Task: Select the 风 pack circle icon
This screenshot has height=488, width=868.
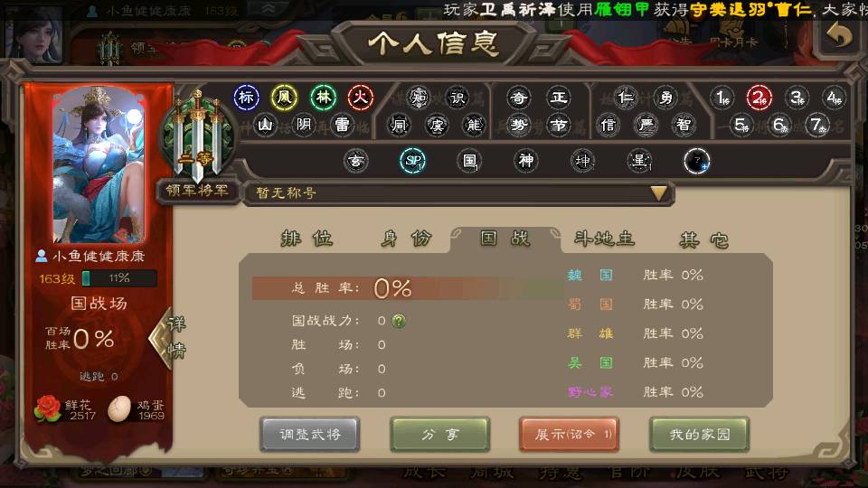Action: coord(285,98)
